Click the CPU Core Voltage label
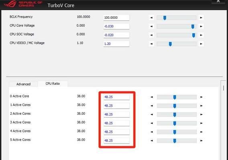The height and width of the screenshot is (160, 228). (x=22, y=26)
